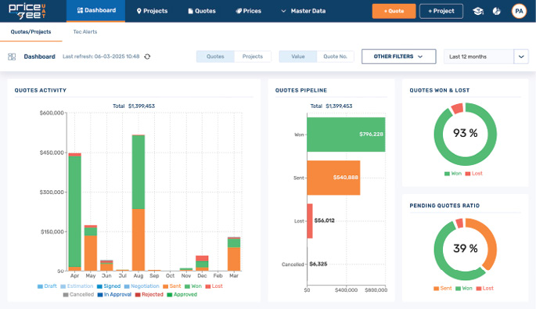The image size is (536, 309).
Task: Click the Last 12 months period field
Action: click(479, 57)
